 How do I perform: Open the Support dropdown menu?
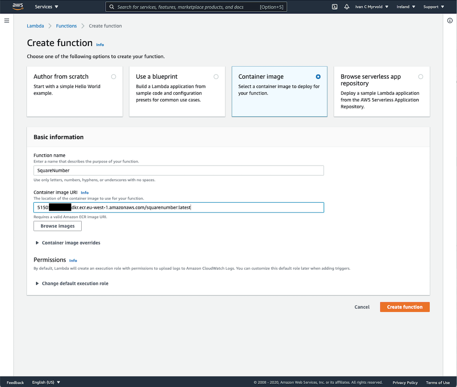[x=434, y=7]
